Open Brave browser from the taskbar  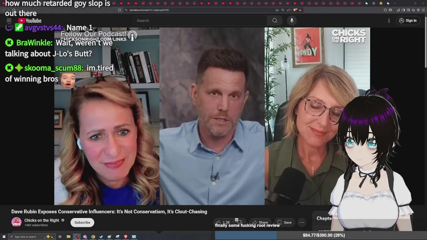pyautogui.click(x=126, y=237)
